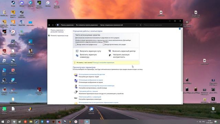The image size is (220, 124).
Task: Click the blue help question-mark icon
Action: [x=180, y=29]
